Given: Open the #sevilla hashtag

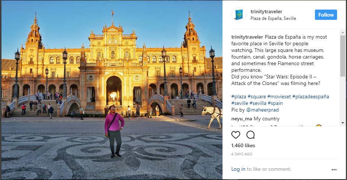Looking at the screenshot, I should pyautogui.click(x=258, y=103).
